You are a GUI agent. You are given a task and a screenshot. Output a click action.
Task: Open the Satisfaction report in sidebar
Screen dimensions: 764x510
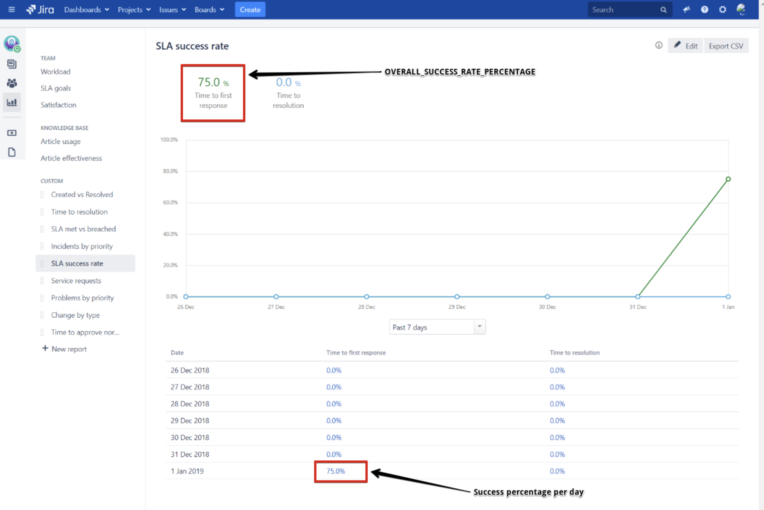tap(58, 105)
